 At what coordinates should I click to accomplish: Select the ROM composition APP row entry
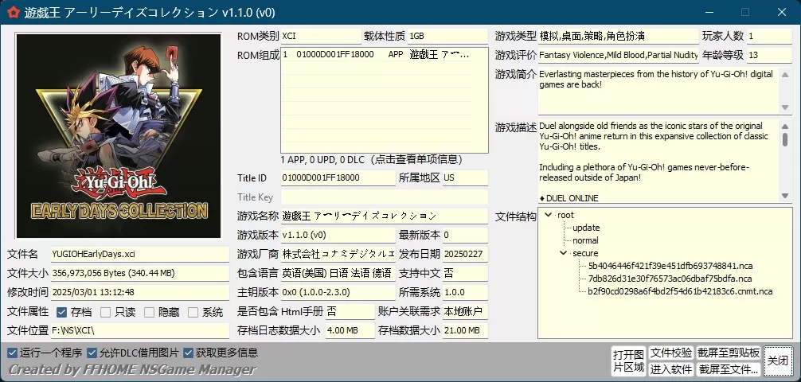tap(382, 55)
